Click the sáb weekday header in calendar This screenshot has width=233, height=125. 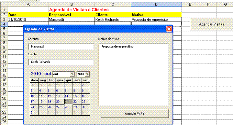86,80
